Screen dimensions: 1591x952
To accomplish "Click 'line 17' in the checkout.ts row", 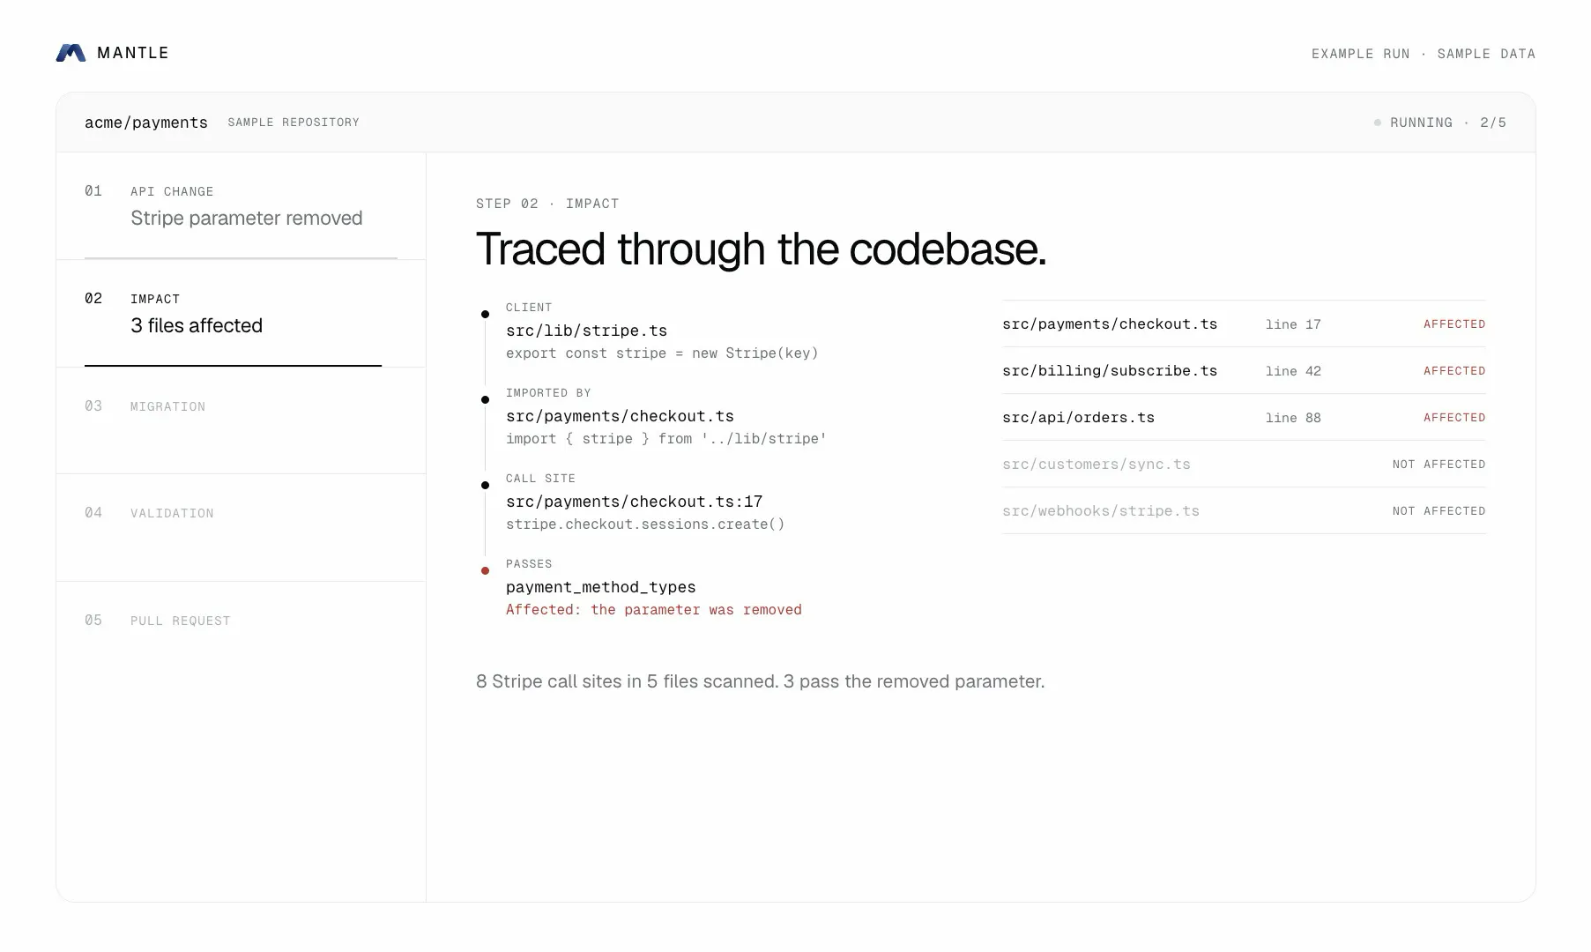I will pyautogui.click(x=1293, y=324).
